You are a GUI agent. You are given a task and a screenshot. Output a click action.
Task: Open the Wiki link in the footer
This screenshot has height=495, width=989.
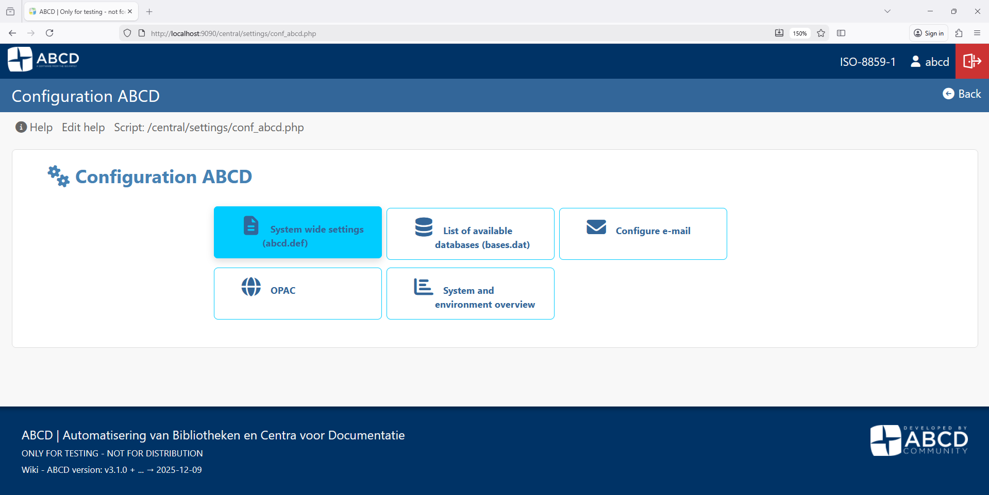point(29,469)
